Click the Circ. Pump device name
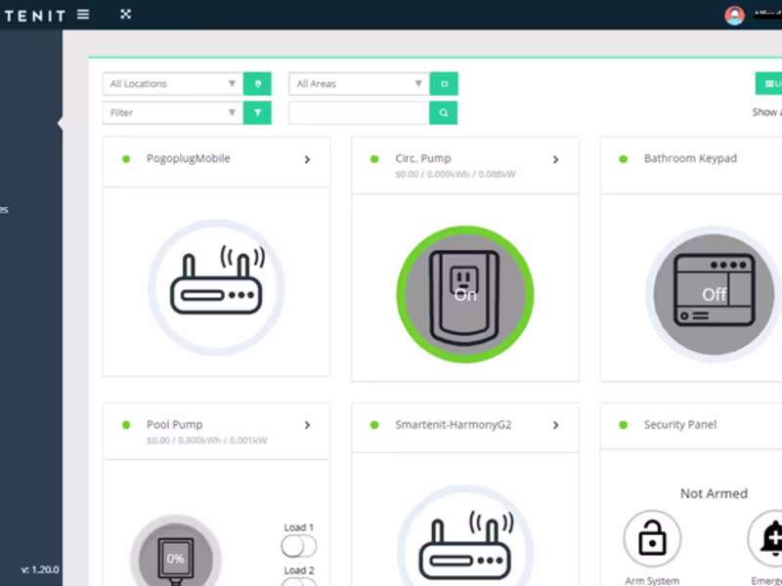This screenshot has width=782, height=586. tap(423, 158)
